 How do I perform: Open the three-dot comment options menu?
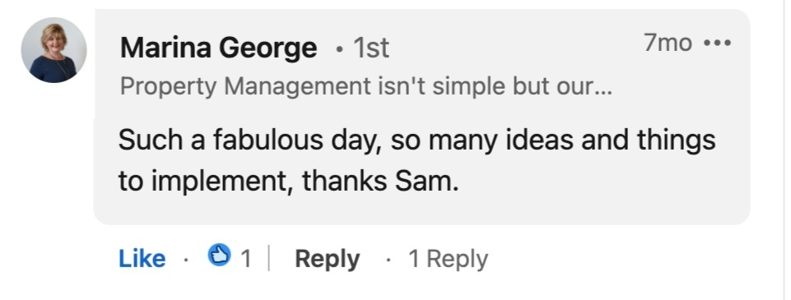(717, 44)
